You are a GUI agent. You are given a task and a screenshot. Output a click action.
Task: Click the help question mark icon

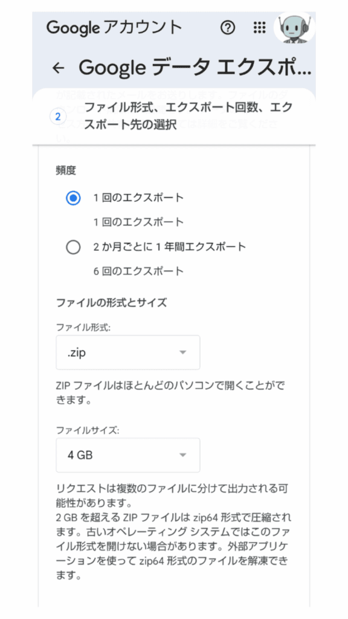pyautogui.click(x=227, y=28)
